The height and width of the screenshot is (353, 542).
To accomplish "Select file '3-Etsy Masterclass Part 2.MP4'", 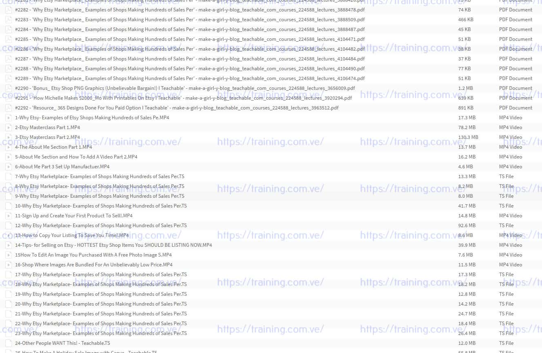I will pos(47,137).
